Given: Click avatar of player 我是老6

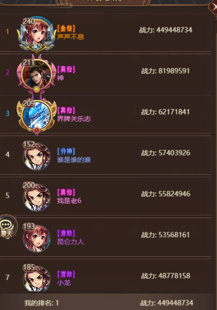Looking at the screenshot, I should click(36, 197).
